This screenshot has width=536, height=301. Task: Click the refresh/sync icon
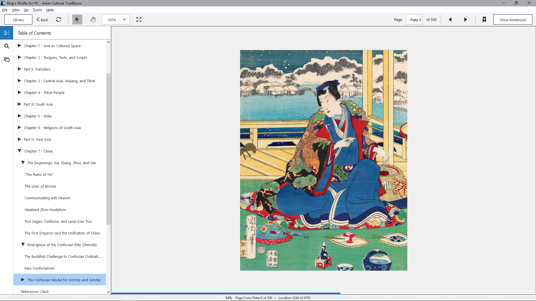[59, 20]
